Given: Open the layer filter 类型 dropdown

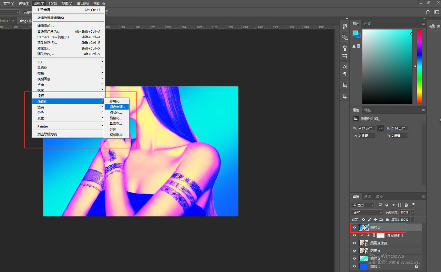Looking at the screenshot, I should [363, 205].
